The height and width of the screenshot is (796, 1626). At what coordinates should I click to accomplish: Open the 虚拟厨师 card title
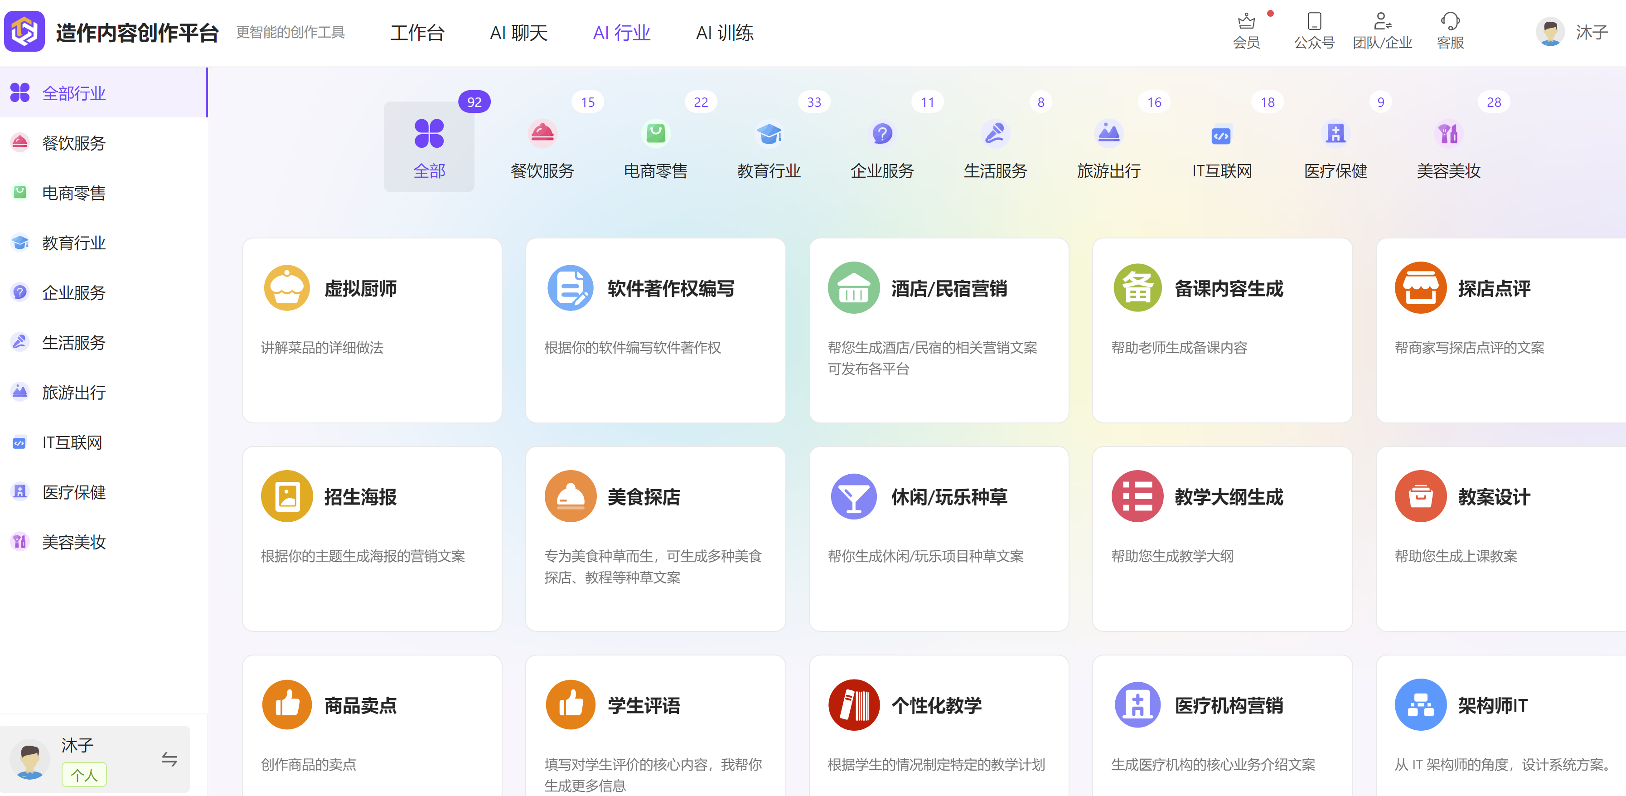pos(360,288)
